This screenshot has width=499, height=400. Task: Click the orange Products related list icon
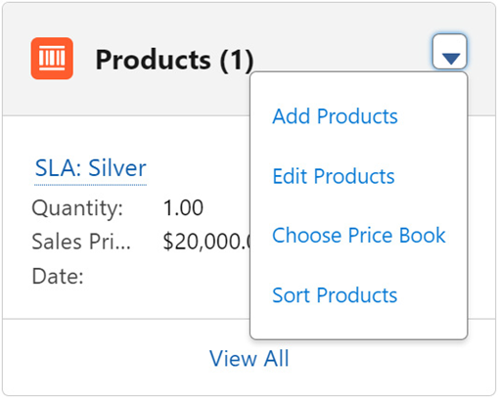(52, 59)
